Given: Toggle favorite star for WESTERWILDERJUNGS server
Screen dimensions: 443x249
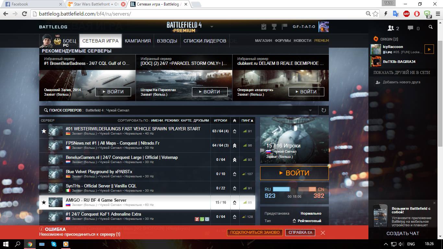Looking at the screenshot, I should pos(44,131).
